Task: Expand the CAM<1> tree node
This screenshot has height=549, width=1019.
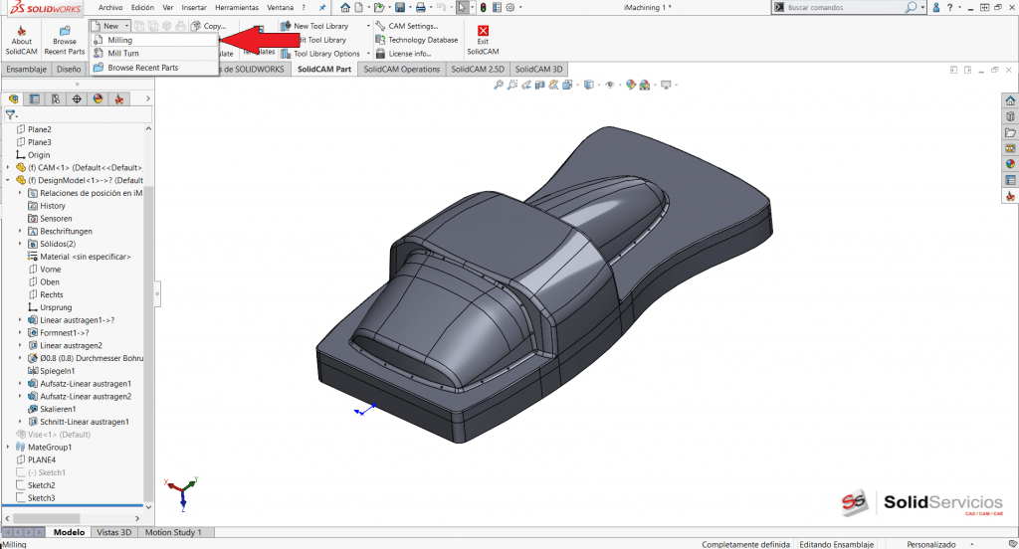Action: (x=8, y=167)
